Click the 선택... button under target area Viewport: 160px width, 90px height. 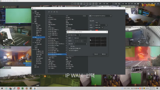tap(97, 23)
